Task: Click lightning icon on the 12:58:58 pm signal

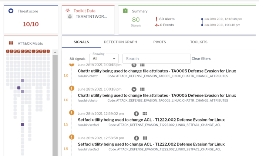Action: (136, 138)
